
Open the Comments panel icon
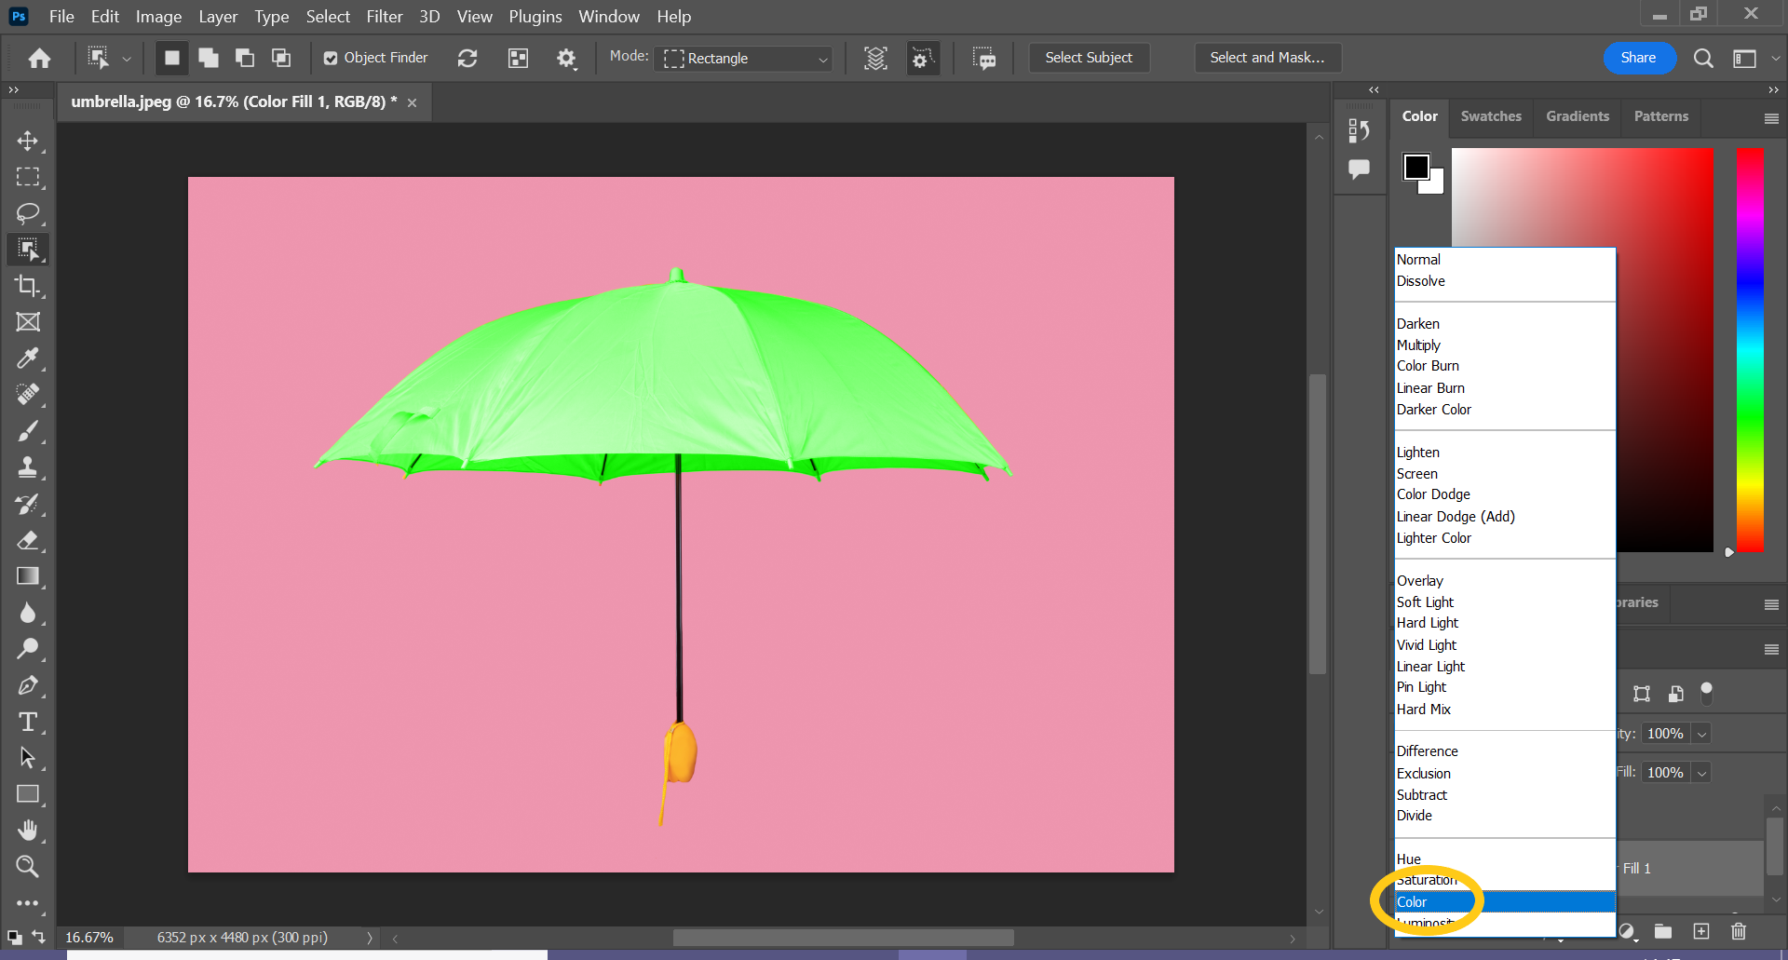[1359, 169]
